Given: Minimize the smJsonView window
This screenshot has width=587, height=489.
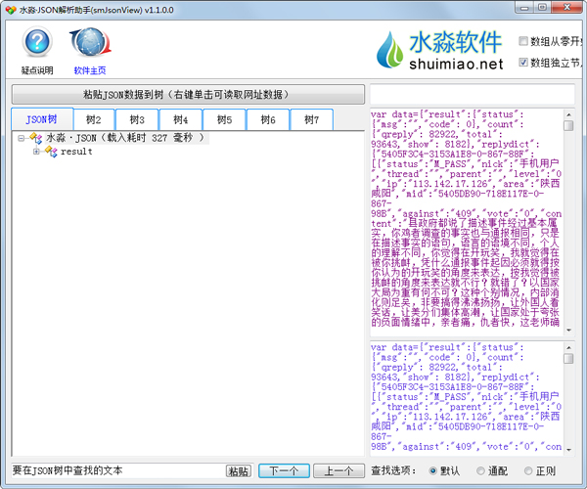Looking at the screenshot, I should click(524, 8).
